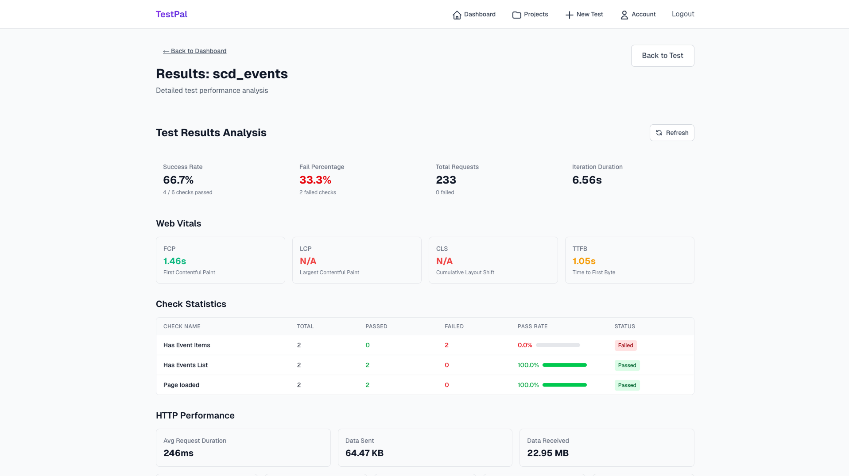Select the Dashboard home icon
The image size is (849, 476).
click(457, 14)
